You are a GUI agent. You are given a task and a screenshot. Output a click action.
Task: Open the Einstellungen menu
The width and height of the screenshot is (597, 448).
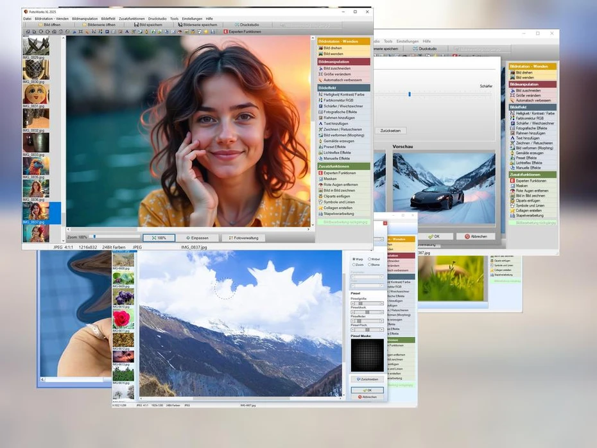(192, 19)
